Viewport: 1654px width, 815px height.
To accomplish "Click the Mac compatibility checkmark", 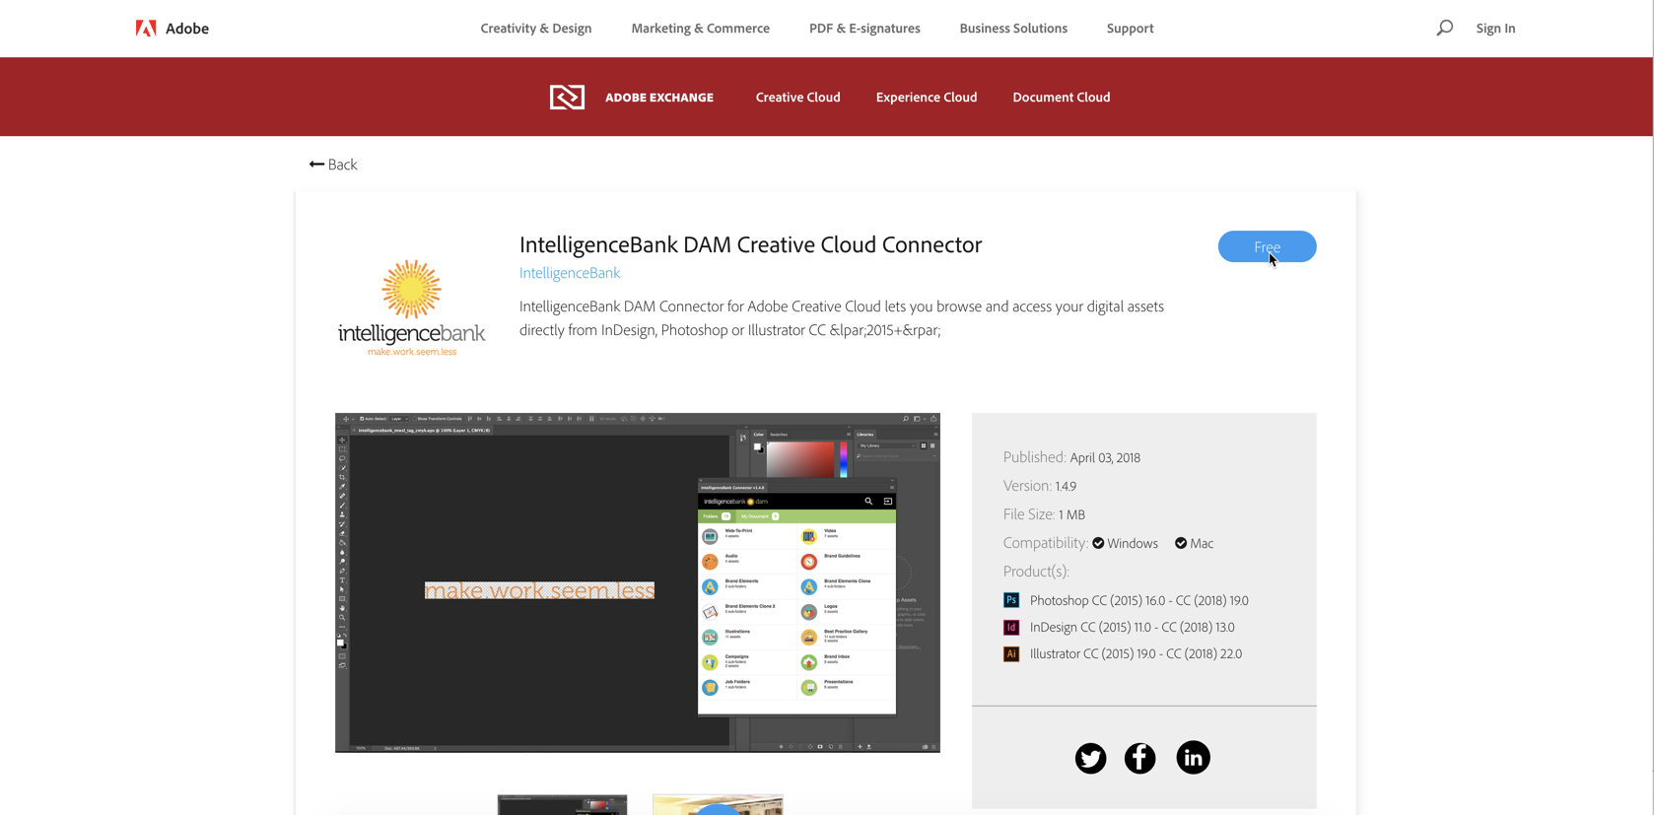I will pyautogui.click(x=1181, y=543).
